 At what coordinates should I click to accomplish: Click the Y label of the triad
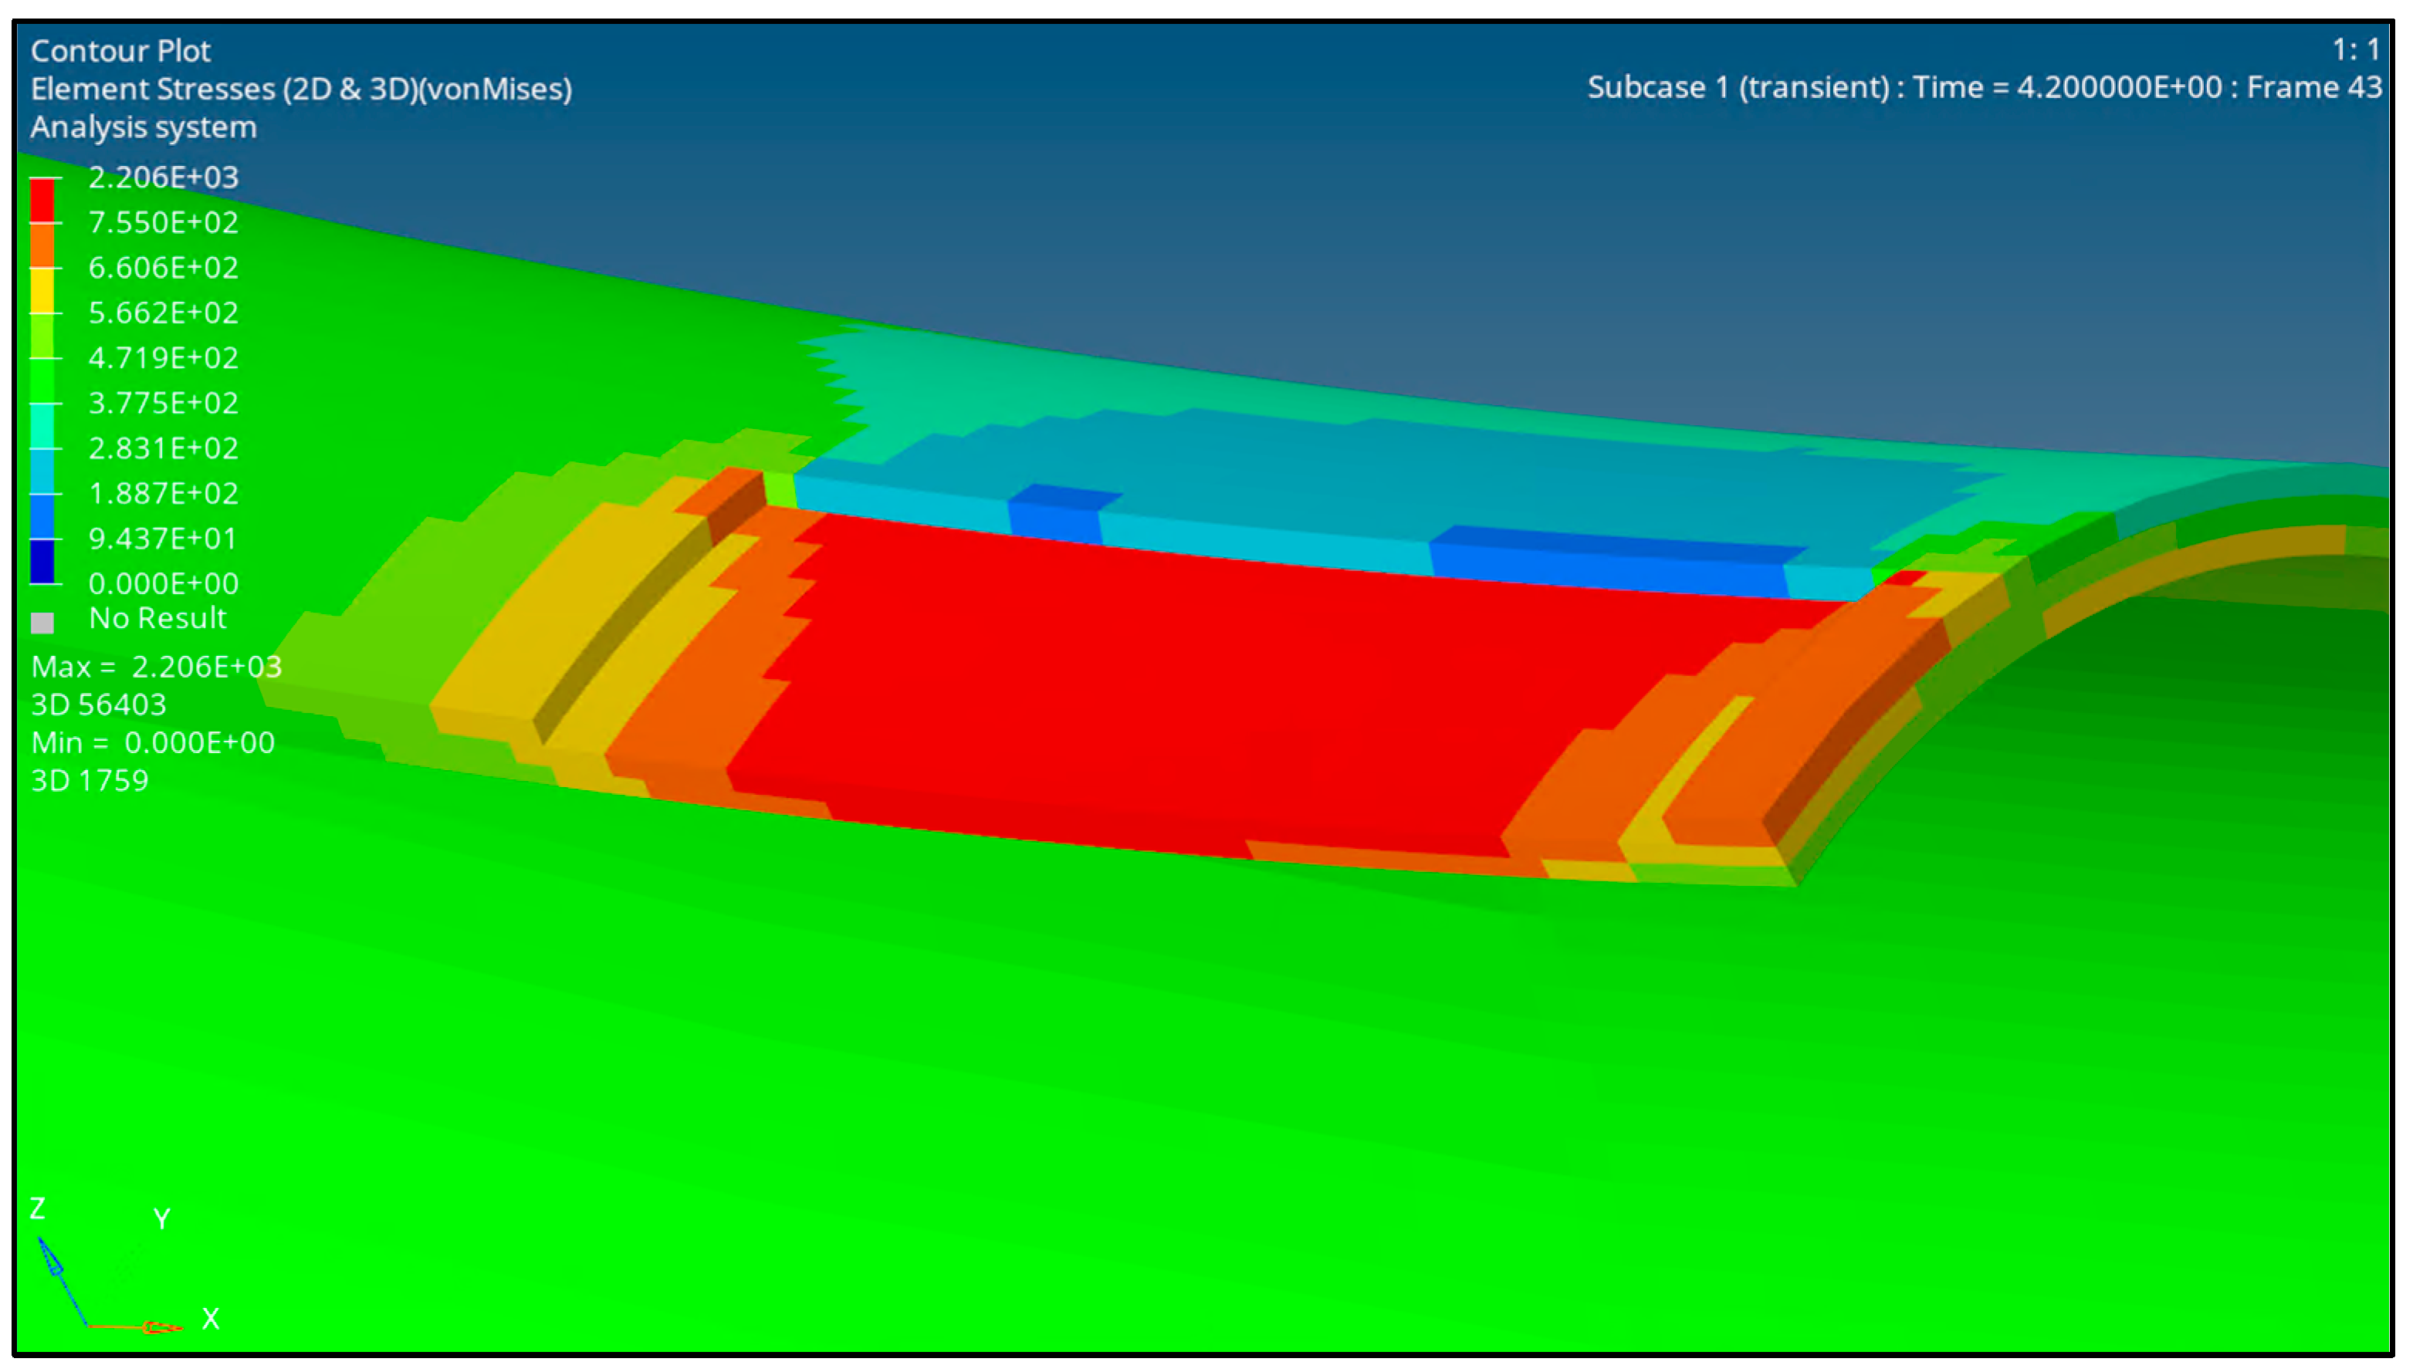[162, 1219]
